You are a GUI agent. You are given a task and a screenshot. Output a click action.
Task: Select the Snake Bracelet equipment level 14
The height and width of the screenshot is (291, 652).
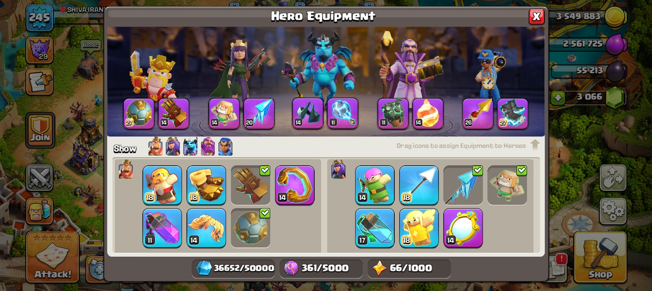(295, 185)
